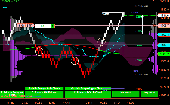Image resolution: width=170 pixels, height=105 pixels.
Task: Click the green '+1.50%' level label
Action: pos(138,31)
